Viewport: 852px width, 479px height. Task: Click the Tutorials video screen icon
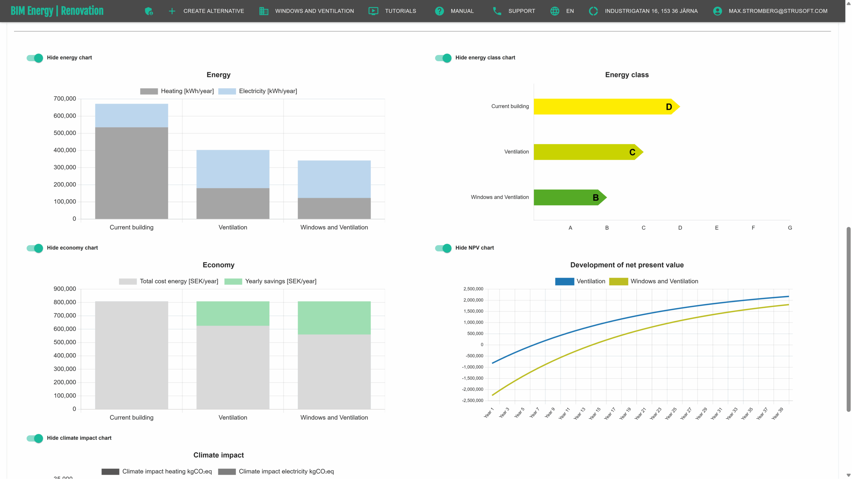[373, 11]
